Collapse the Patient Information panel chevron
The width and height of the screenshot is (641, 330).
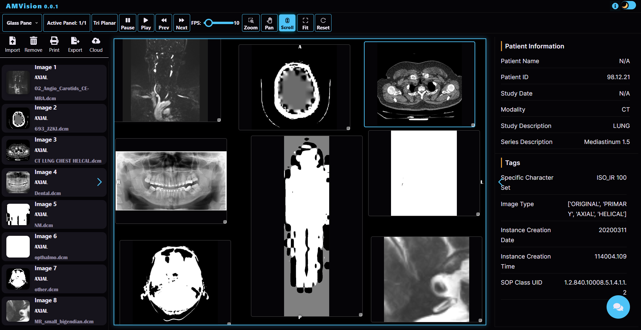point(500,182)
